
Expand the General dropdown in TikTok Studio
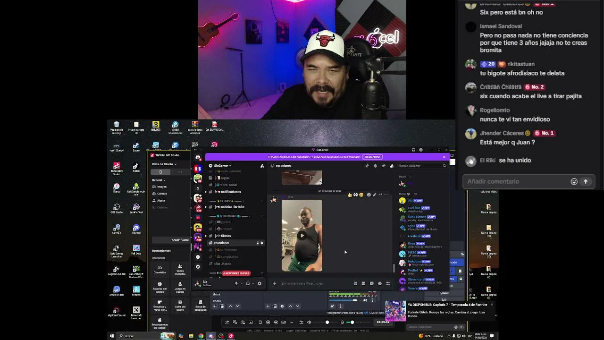(x=159, y=180)
